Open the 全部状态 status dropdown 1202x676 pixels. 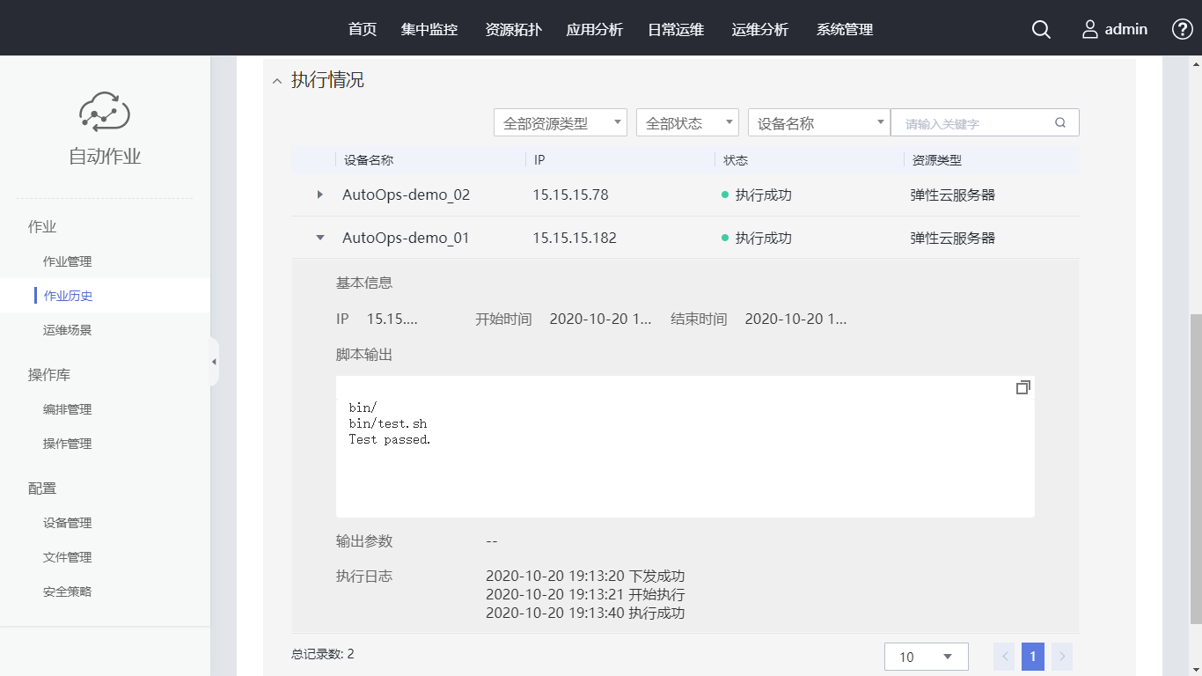(x=686, y=123)
